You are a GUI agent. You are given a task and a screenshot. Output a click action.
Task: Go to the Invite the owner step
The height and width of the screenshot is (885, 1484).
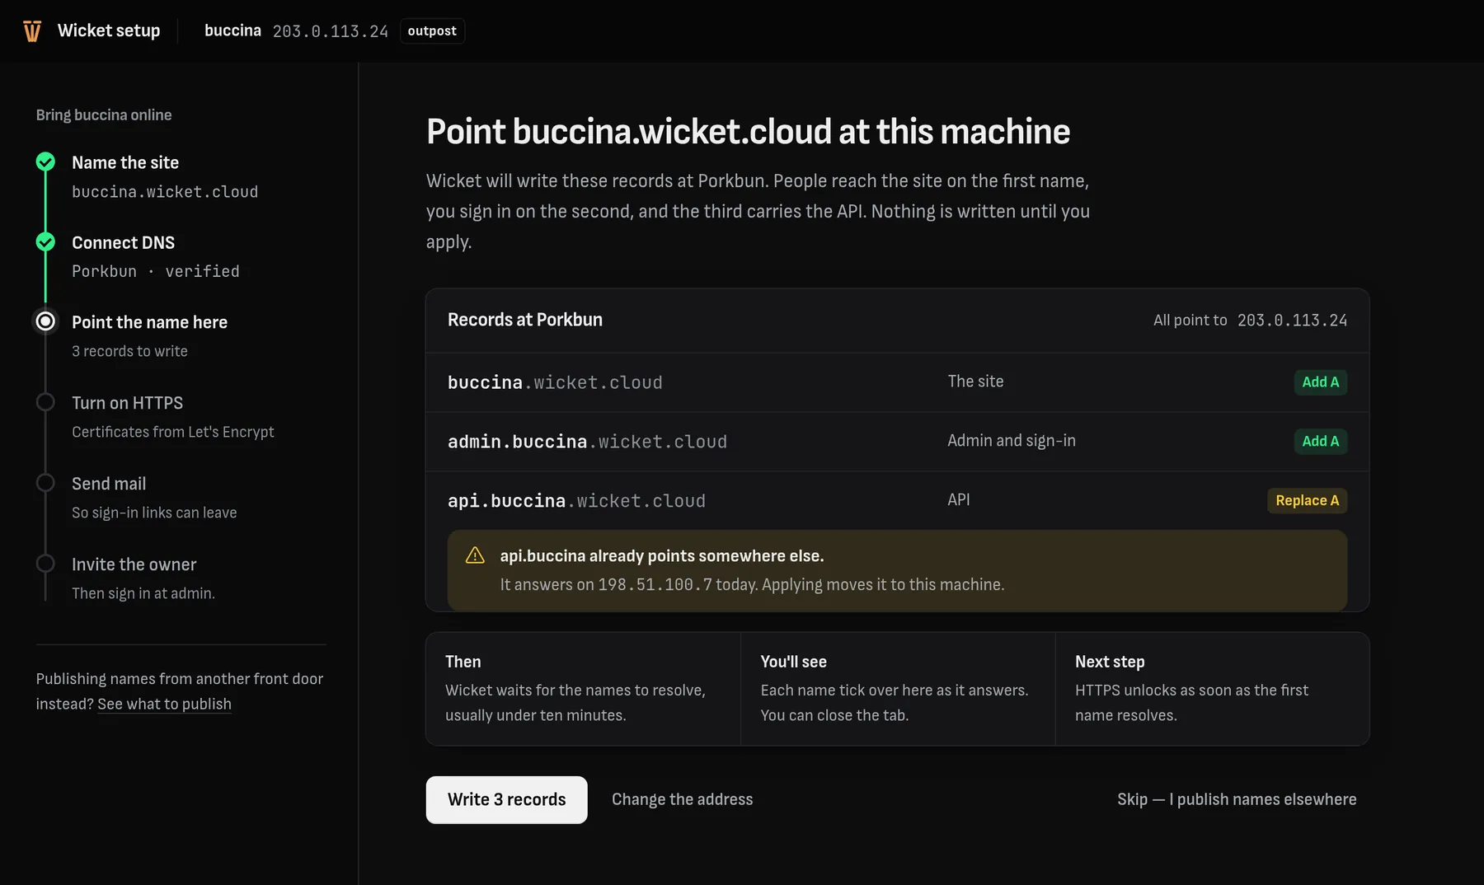click(134, 564)
